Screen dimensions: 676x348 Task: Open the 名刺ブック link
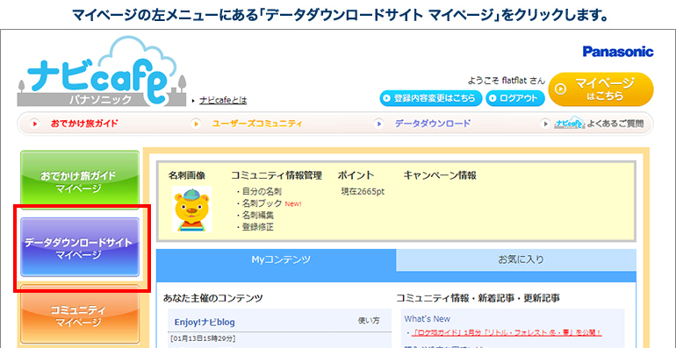click(x=262, y=203)
